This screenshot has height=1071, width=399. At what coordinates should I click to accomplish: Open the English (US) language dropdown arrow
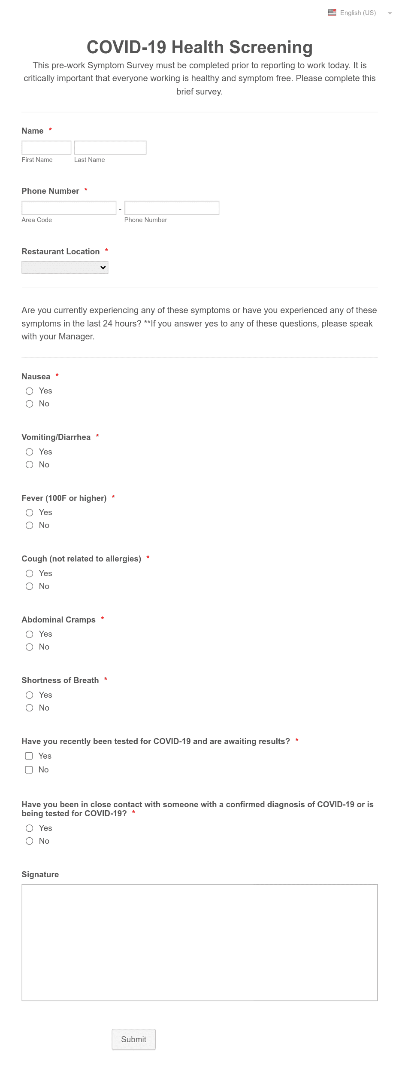click(390, 13)
